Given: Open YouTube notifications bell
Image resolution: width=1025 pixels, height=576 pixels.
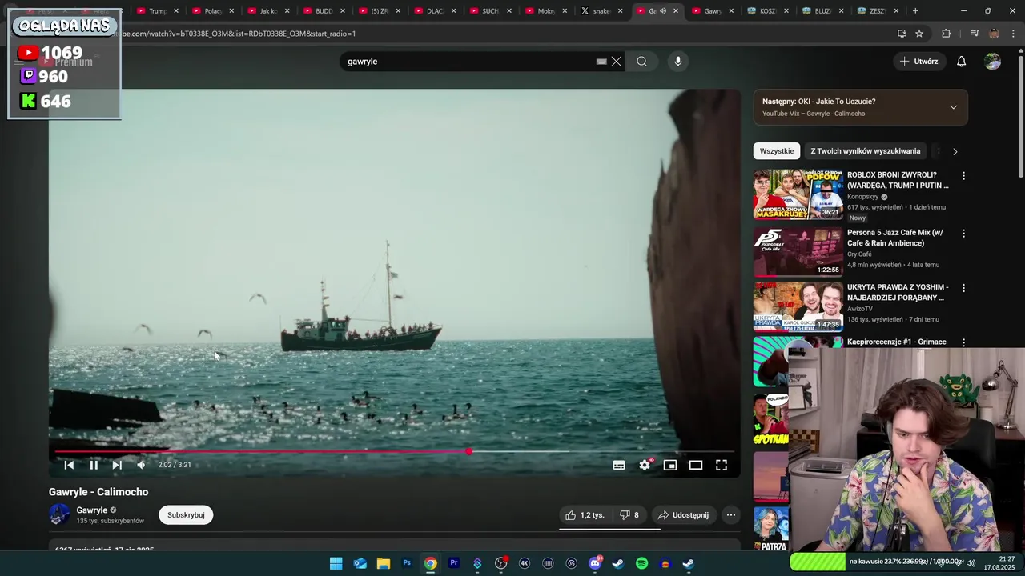Looking at the screenshot, I should pos(962,62).
